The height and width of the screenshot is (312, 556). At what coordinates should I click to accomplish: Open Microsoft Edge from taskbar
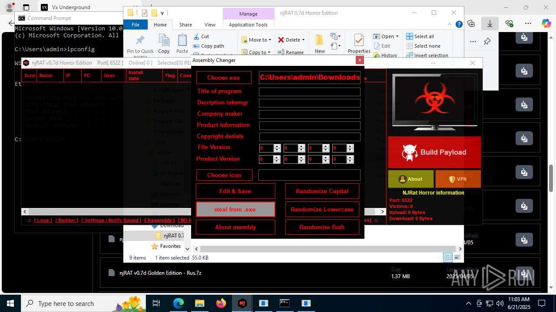click(179, 303)
